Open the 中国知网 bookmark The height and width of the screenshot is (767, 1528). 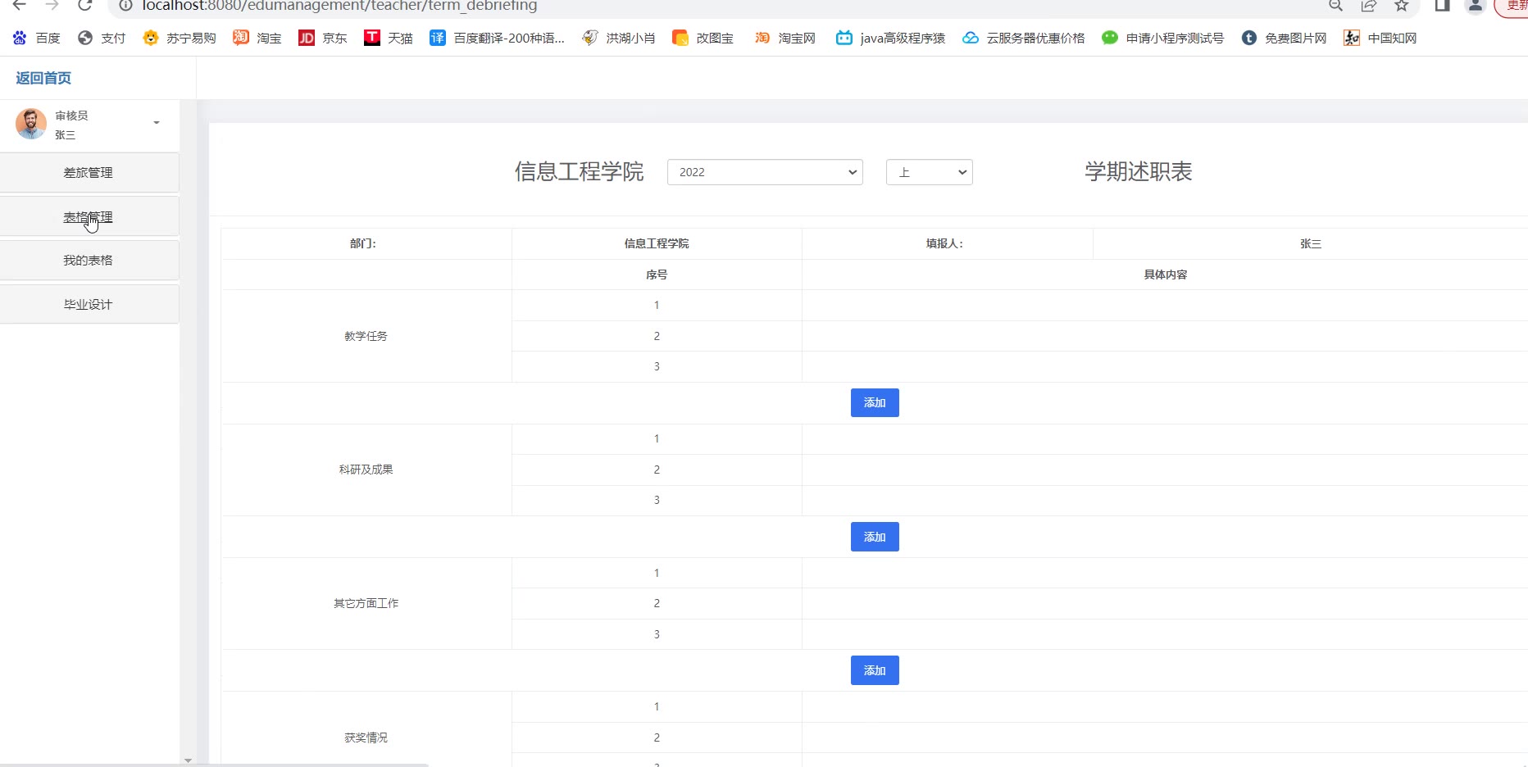pyautogui.click(x=1380, y=38)
